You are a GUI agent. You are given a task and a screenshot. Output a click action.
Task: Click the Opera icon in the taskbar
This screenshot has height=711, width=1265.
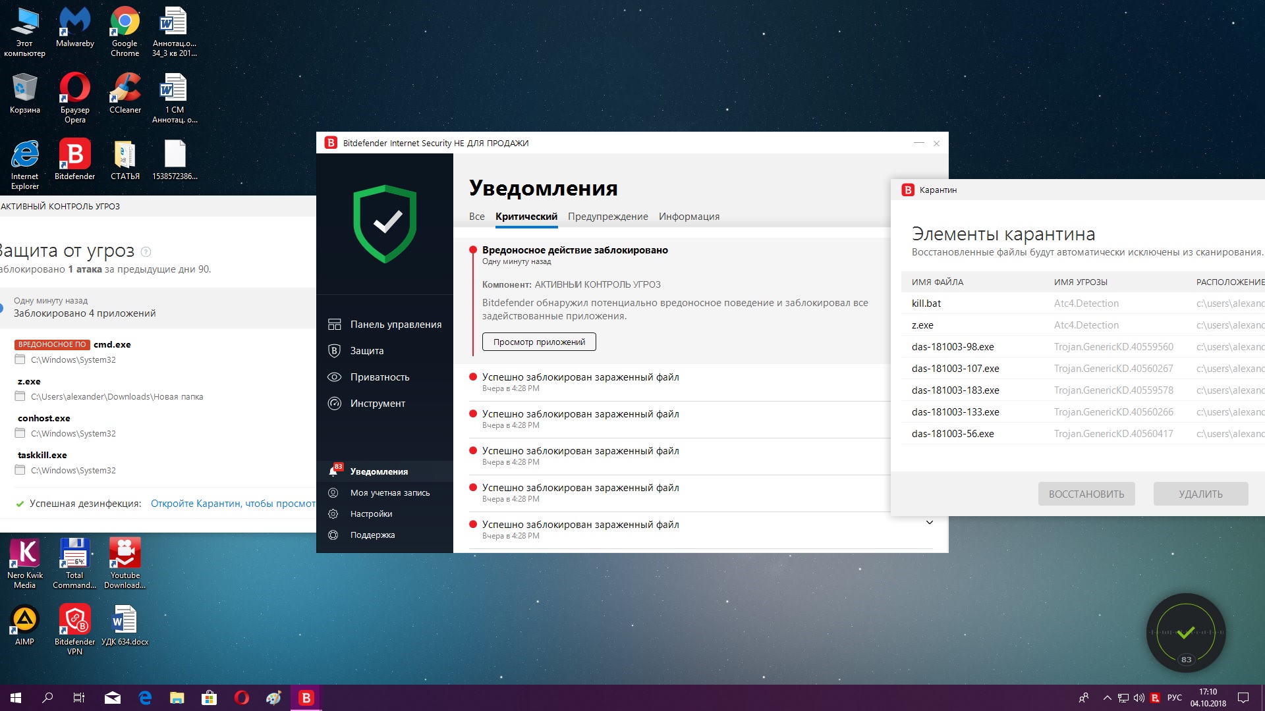(x=242, y=698)
